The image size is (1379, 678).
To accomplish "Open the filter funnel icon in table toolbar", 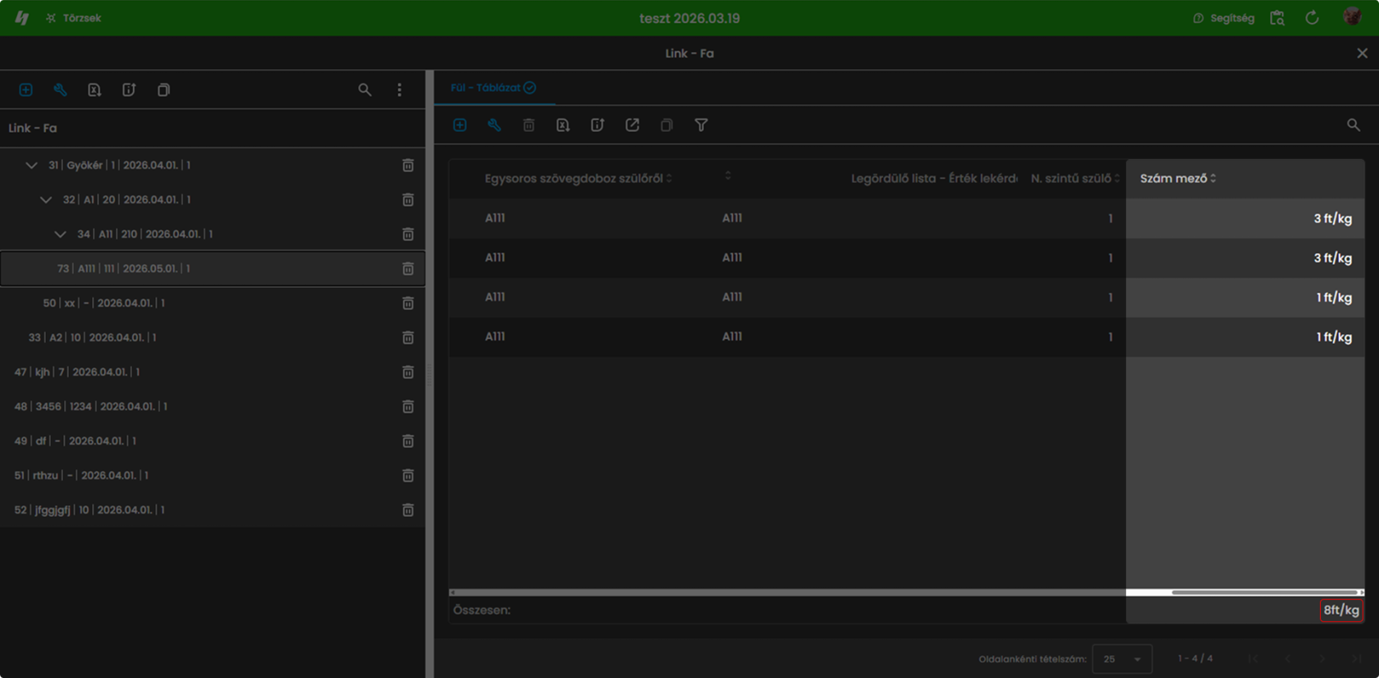I will [701, 125].
